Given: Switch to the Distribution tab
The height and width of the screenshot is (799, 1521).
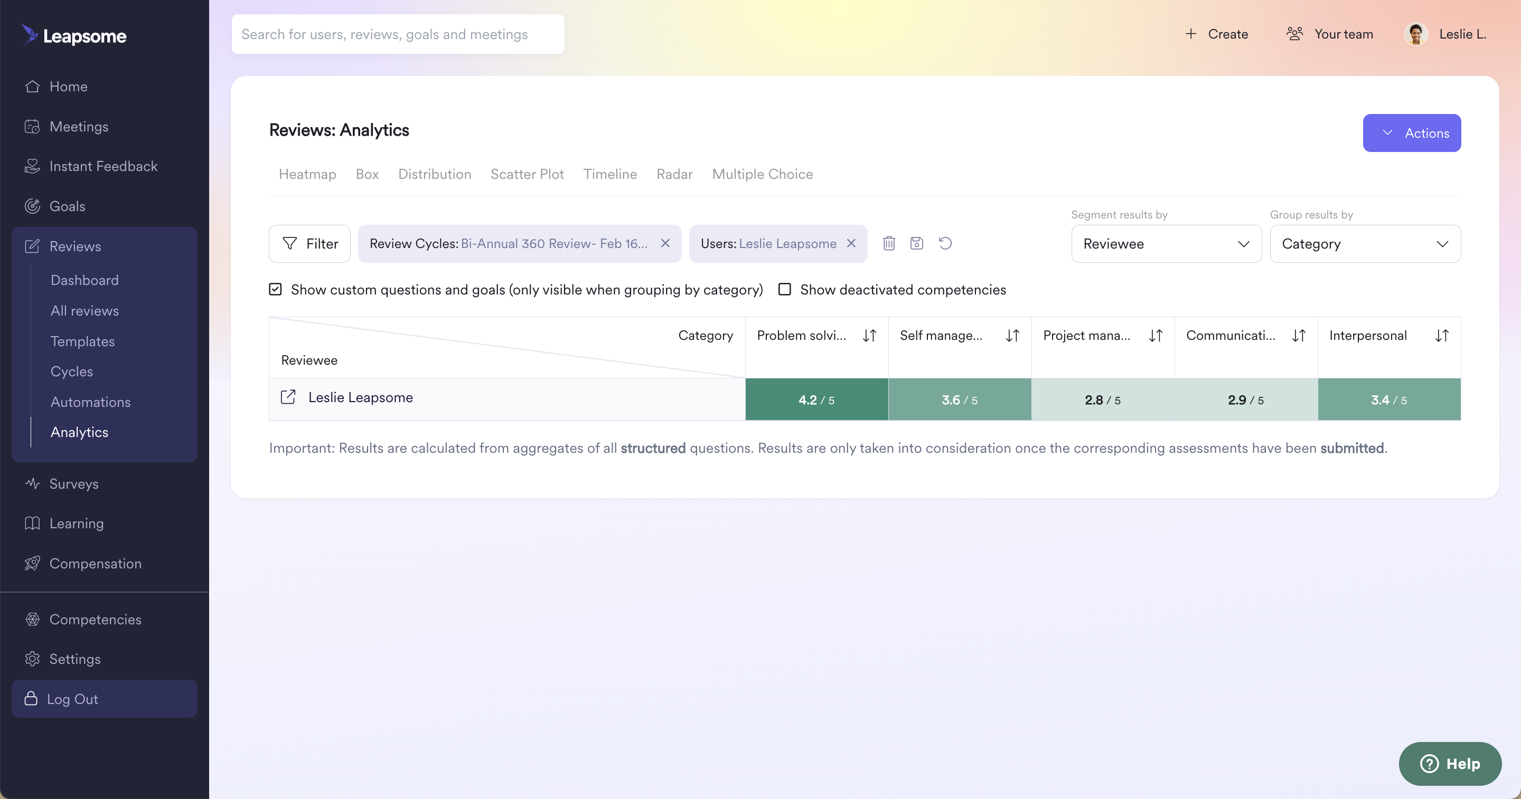Looking at the screenshot, I should (x=434, y=174).
